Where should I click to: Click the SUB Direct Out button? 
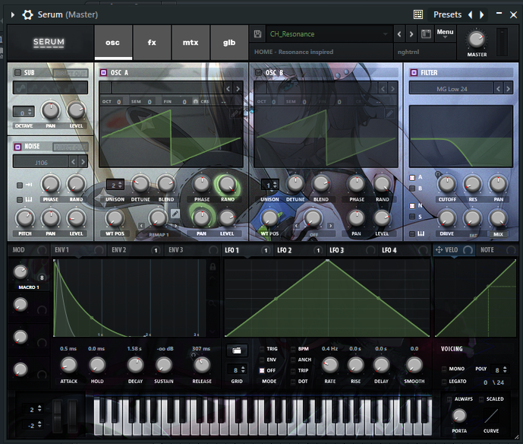tap(70, 73)
